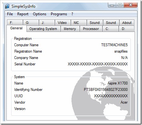Screen dimensions: 142x125
Task: Click the snapfiles registration name value
Action: pyautogui.click(x=121, y=51)
